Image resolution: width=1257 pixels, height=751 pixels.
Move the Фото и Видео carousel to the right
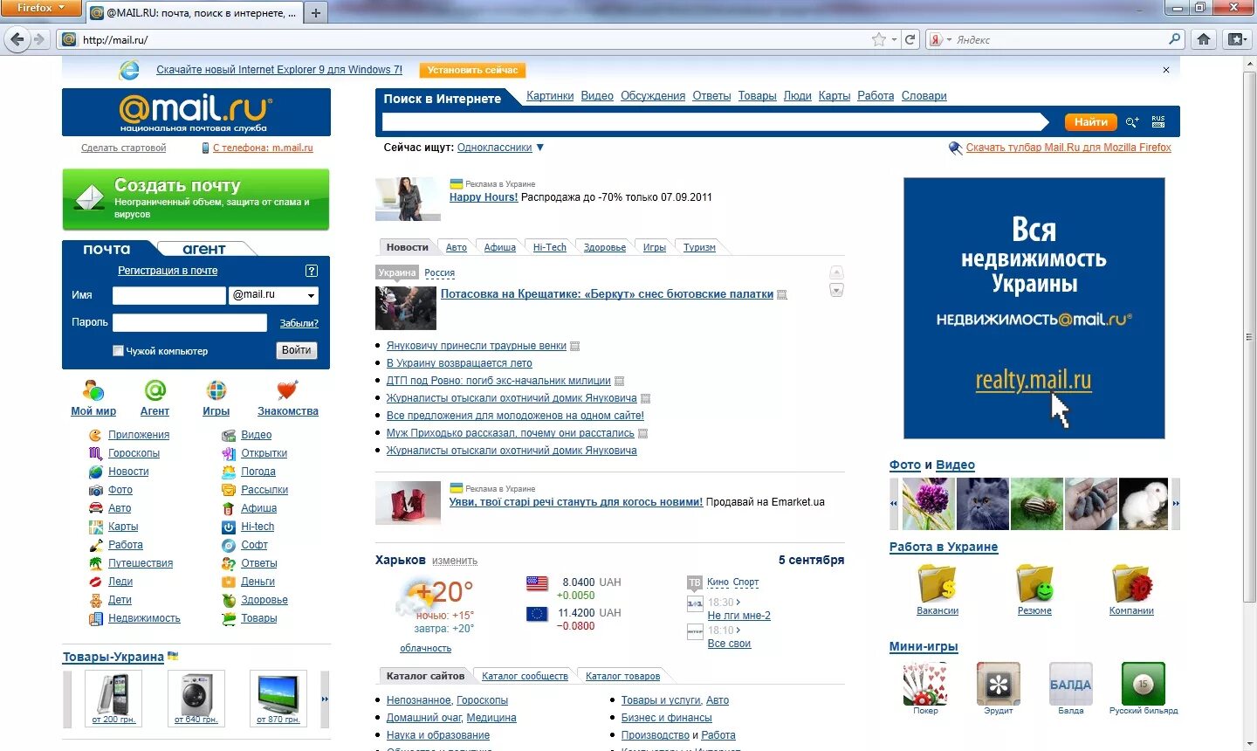pos(1176,504)
